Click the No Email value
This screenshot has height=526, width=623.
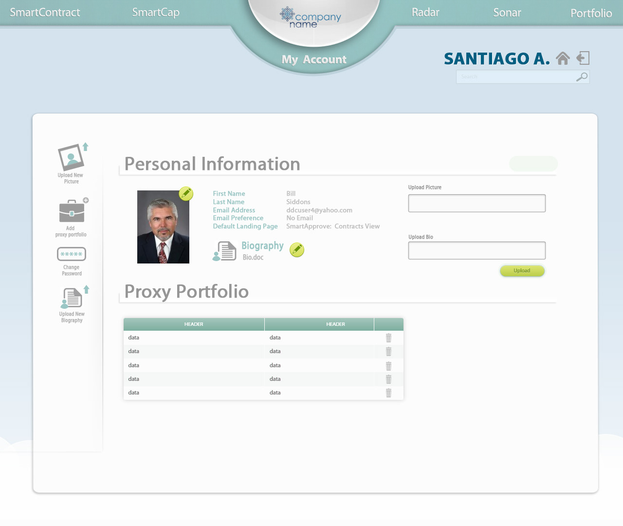point(300,218)
